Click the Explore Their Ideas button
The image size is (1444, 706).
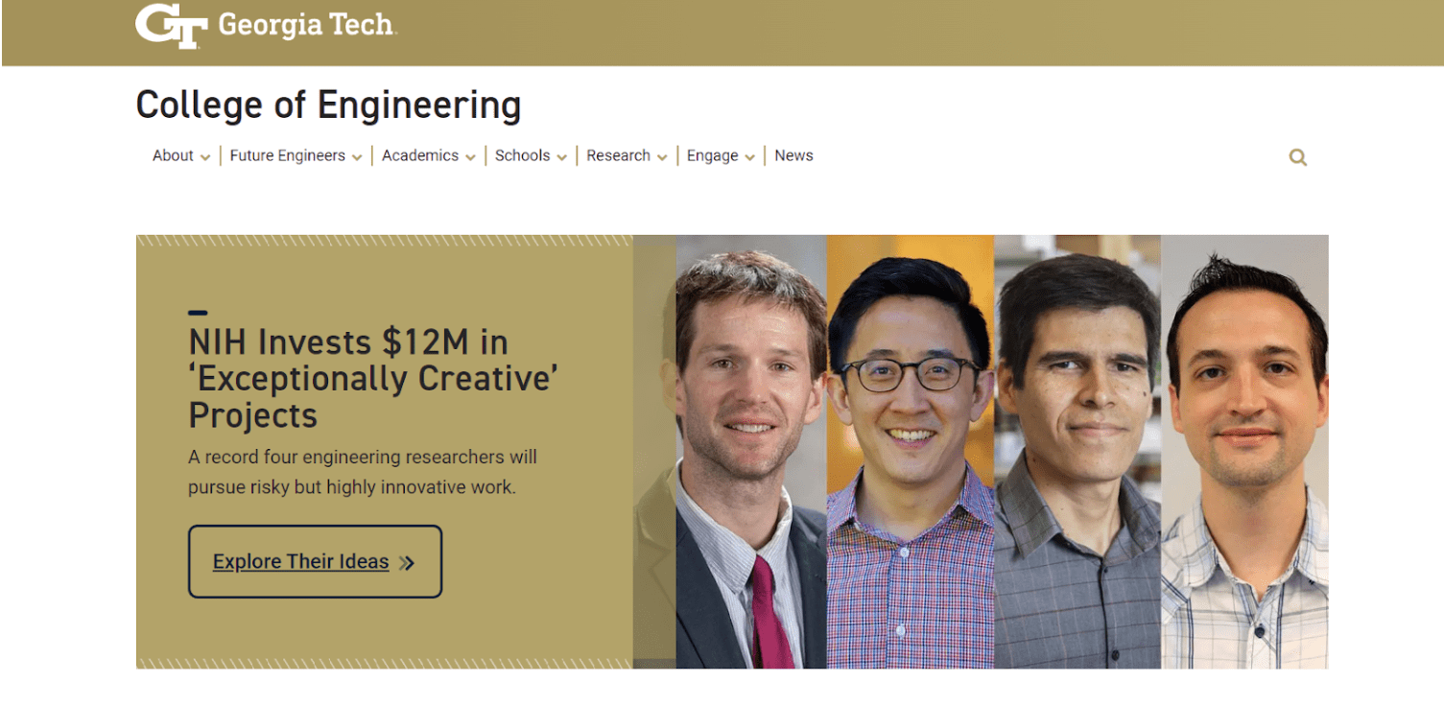coord(314,562)
